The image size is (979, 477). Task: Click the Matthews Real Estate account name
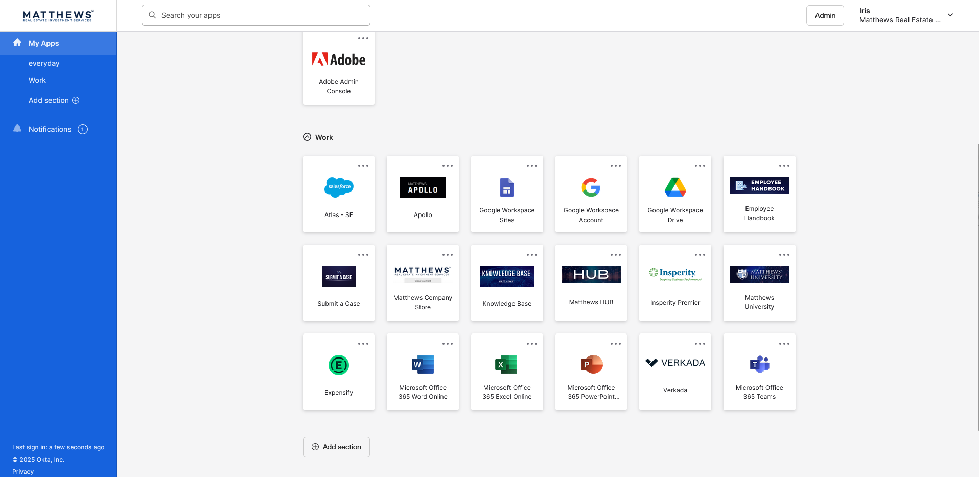tap(900, 20)
